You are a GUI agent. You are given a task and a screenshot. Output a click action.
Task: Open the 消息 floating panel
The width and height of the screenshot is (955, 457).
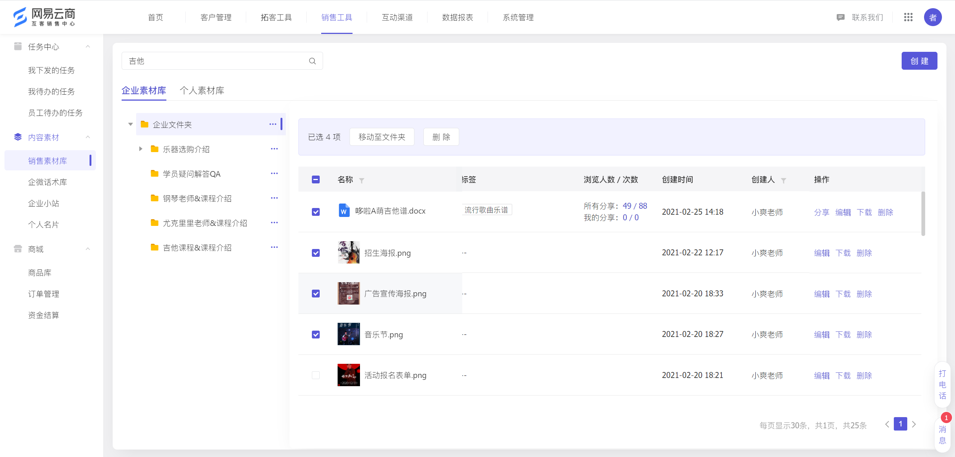942,435
